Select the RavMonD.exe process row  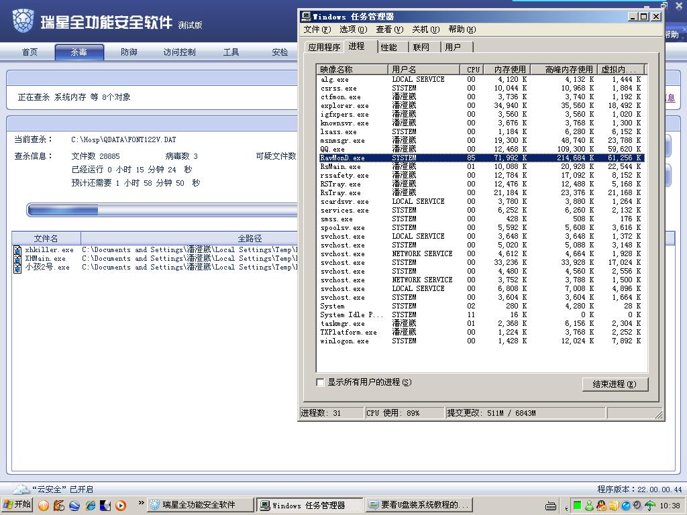point(482,158)
